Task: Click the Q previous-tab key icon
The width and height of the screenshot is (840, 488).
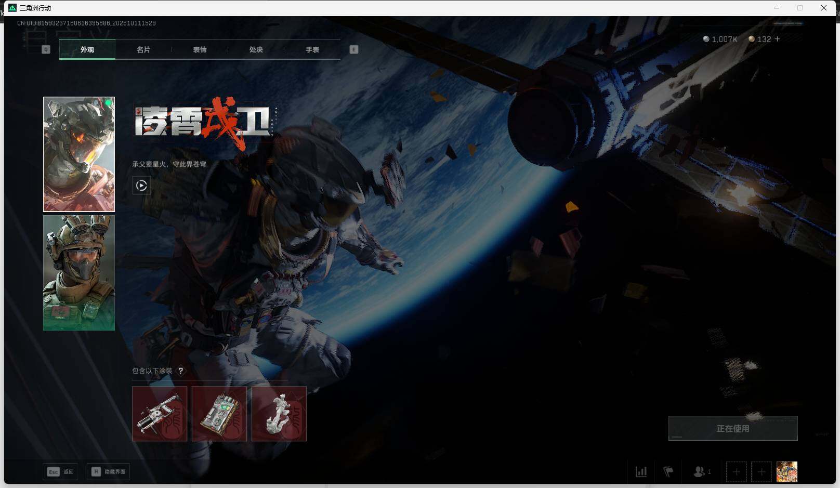Action: click(x=46, y=49)
